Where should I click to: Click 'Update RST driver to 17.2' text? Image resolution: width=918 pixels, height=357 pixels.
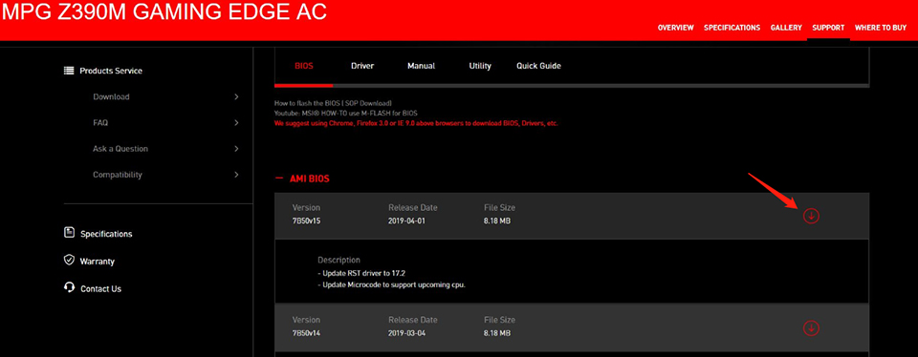362,273
